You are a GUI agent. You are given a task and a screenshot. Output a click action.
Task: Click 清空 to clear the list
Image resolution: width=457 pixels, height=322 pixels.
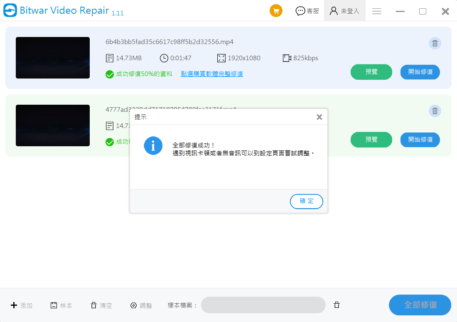(x=101, y=305)
